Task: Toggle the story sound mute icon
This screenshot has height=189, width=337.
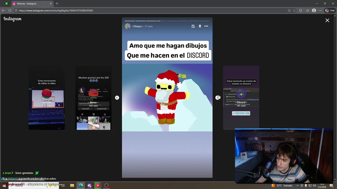Action: (x=193, y=26)
